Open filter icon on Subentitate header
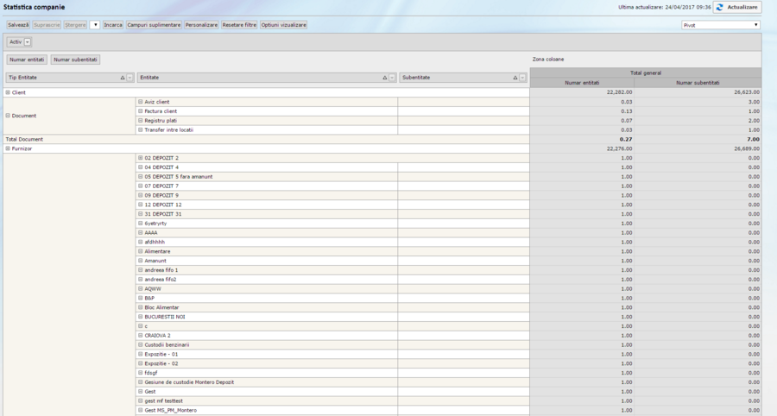The height and width of the screenshot is (416, 777). point(522,78)
